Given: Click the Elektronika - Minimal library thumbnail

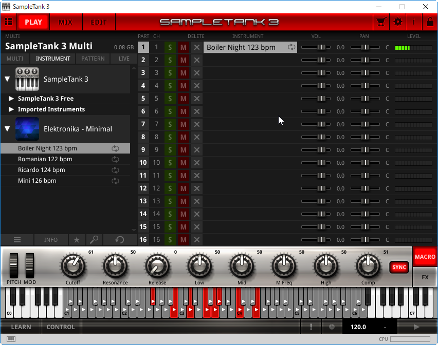Looking at the screenshot, I should coord(27,129).
